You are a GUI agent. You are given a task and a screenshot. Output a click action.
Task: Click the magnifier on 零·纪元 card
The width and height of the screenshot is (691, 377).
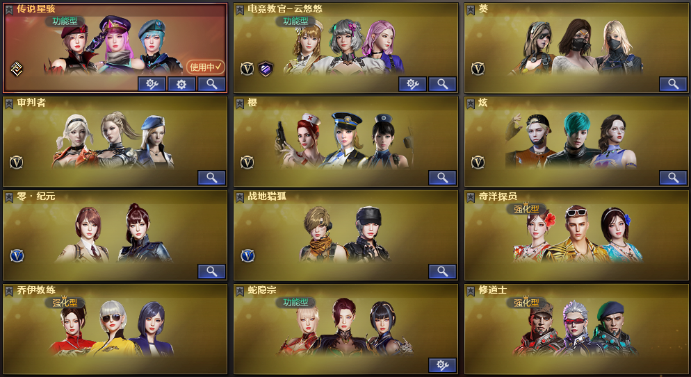point(211,271)
